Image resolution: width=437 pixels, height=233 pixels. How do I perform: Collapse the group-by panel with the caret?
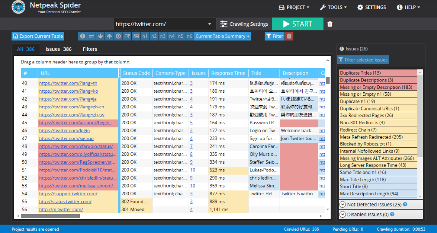[328, 60]
